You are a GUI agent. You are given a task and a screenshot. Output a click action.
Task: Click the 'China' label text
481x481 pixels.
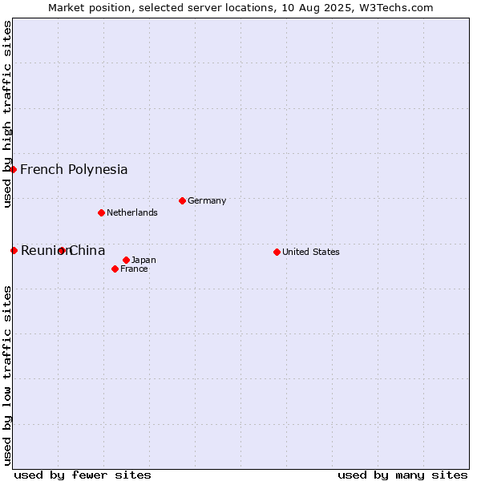(x=87, y=251)
